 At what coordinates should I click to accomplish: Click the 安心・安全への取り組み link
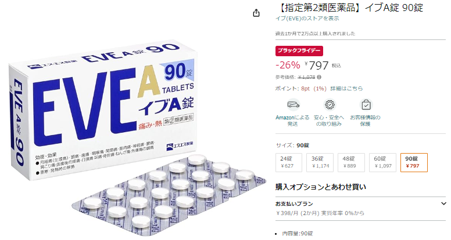[x=329, y=121]
